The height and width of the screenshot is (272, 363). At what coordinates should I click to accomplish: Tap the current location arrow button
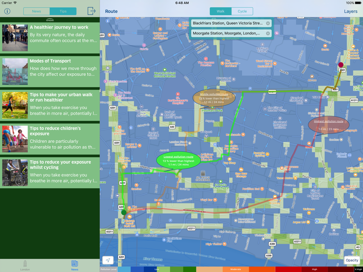pyautogui.click(x=108, y=260)
